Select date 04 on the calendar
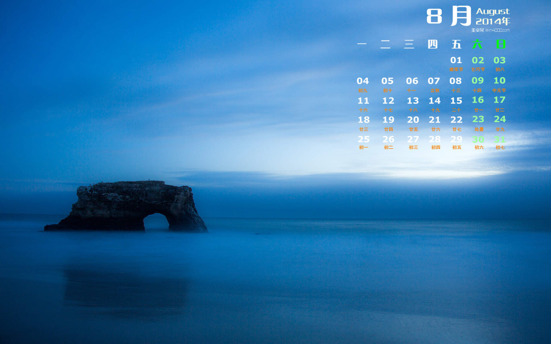Image resolution: width=551 pixels, height=344 pixels. pyautogui.click(x=363, y=81)
